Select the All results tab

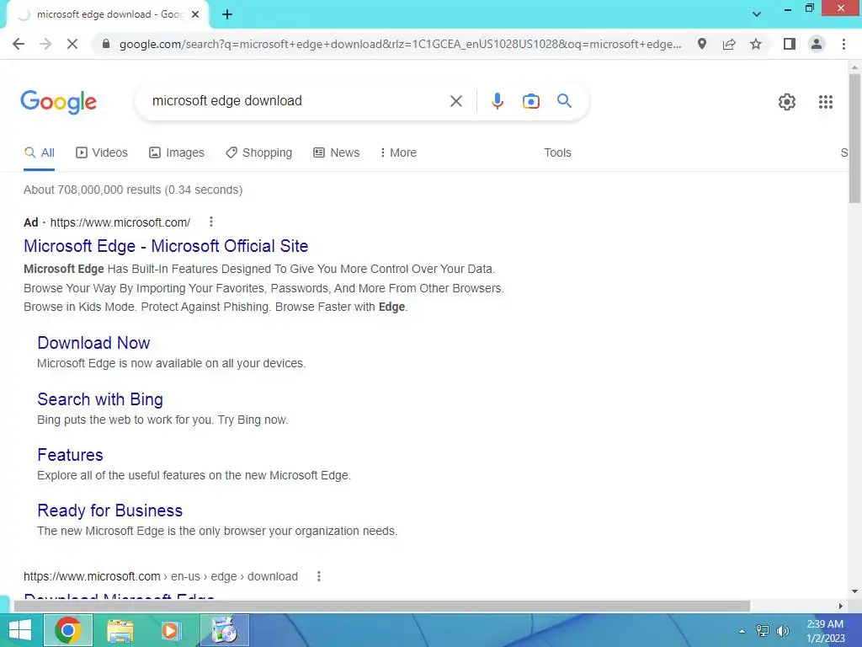[39, 153]
